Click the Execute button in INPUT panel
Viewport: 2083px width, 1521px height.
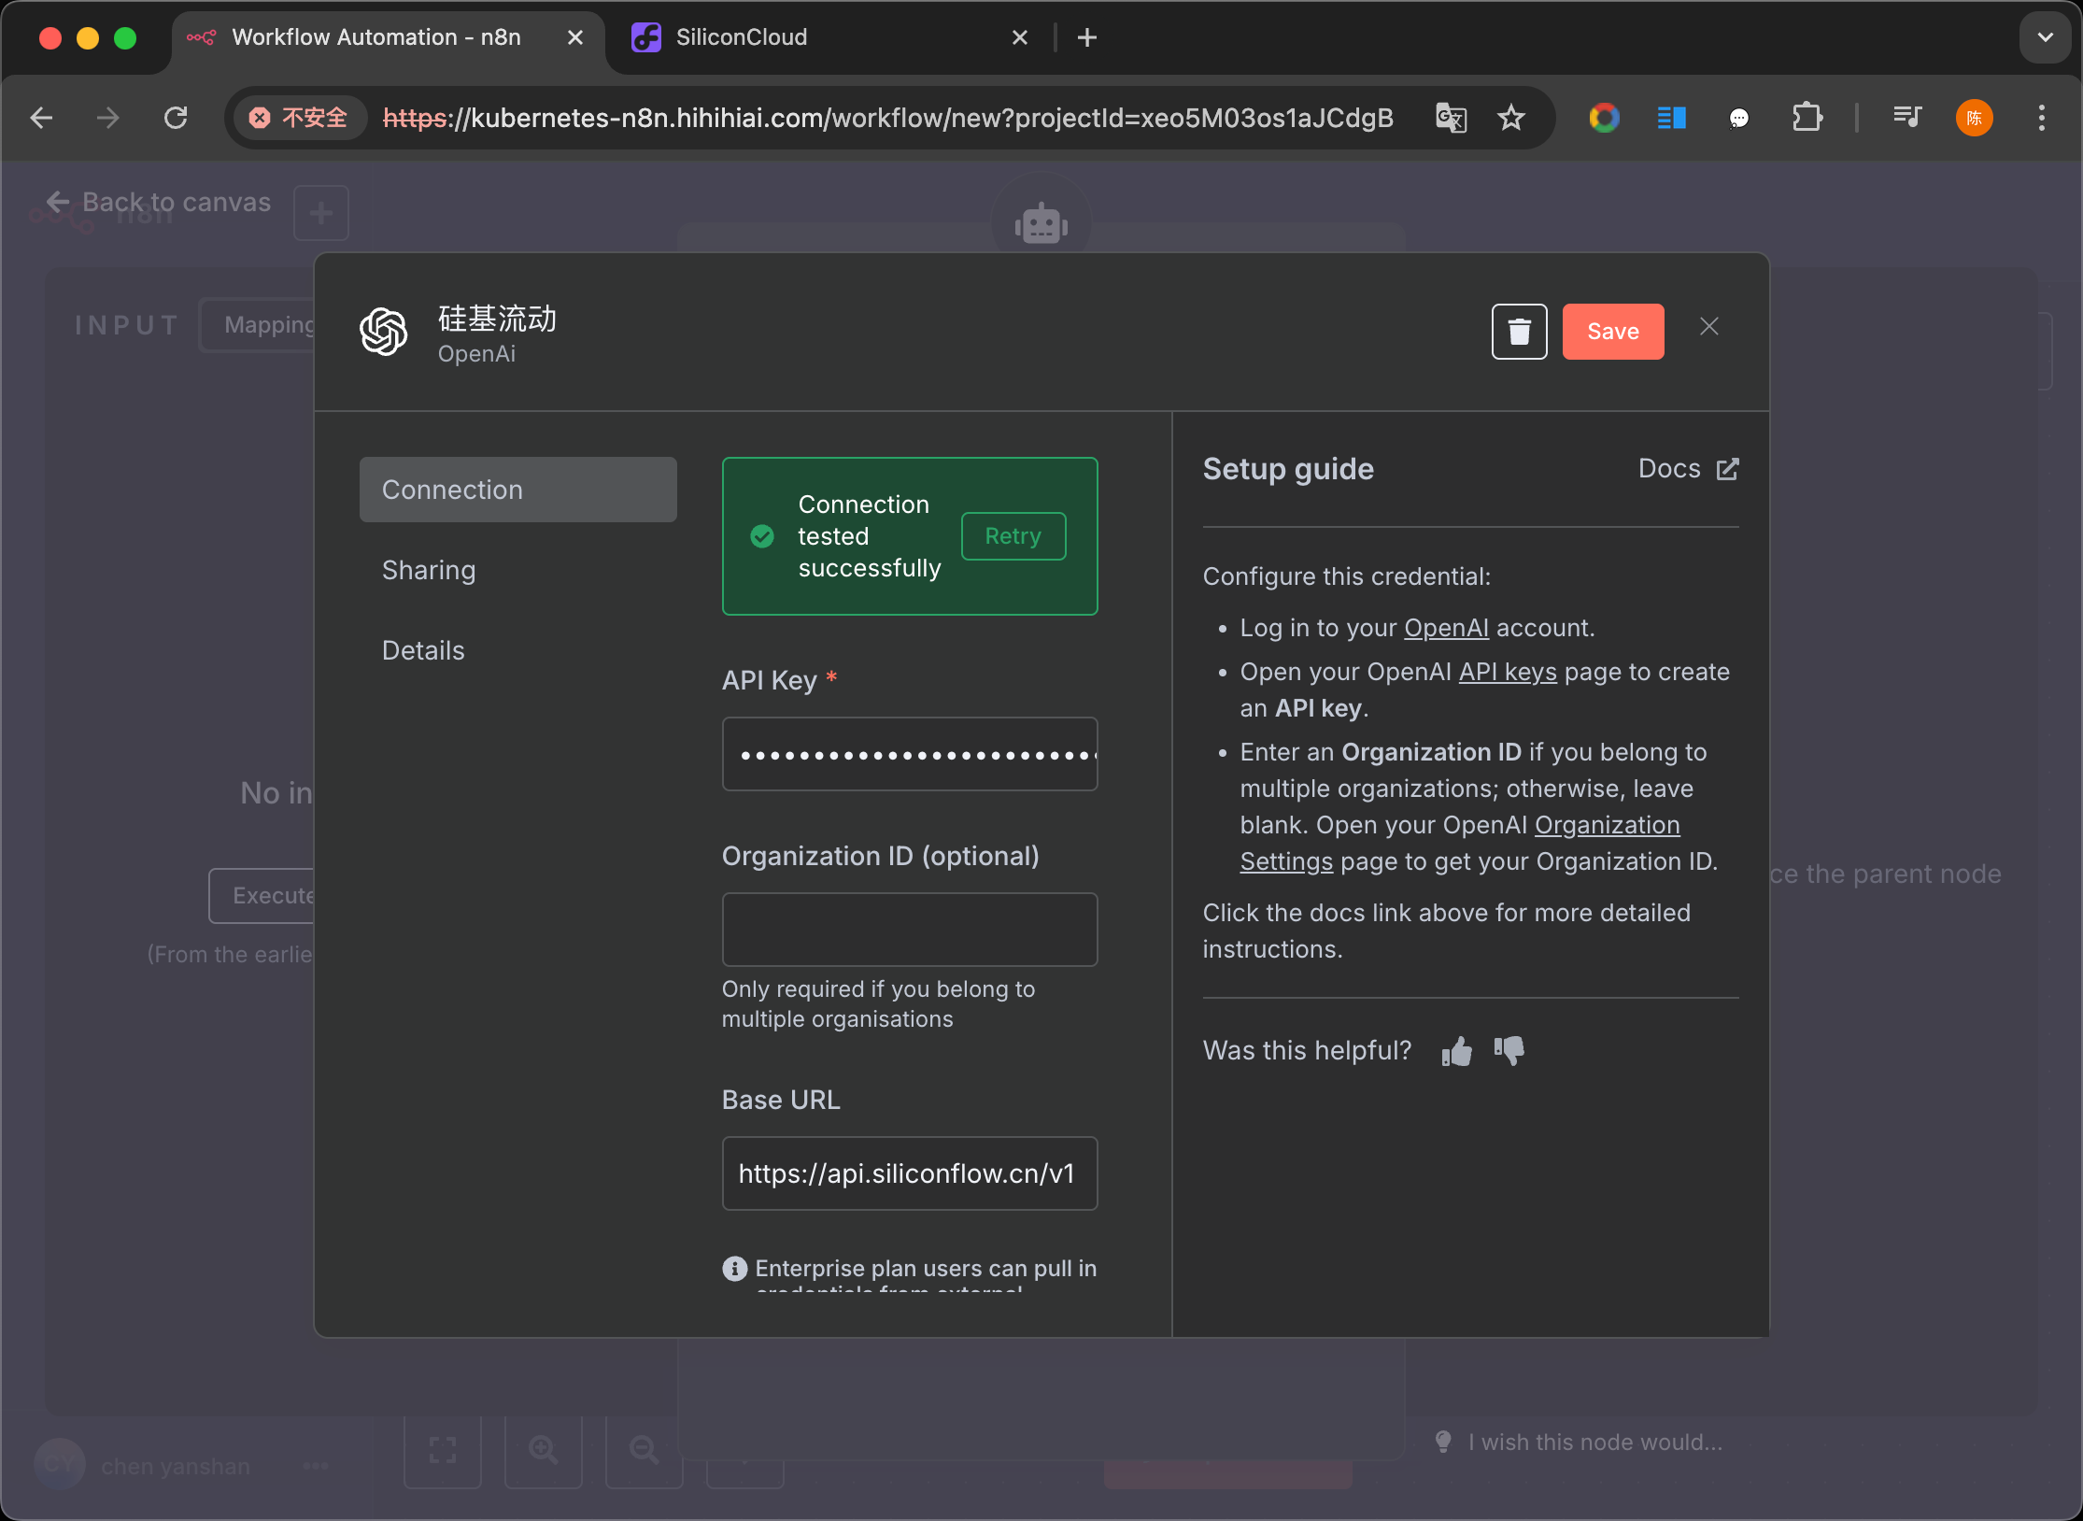coord(262,895)
